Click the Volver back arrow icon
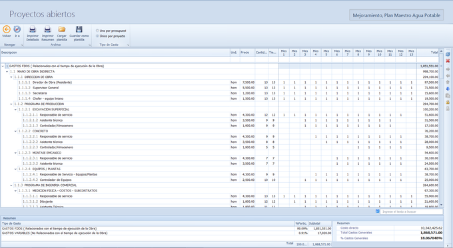The height and width of the screenshot is (248, 453). coord(7,29)
